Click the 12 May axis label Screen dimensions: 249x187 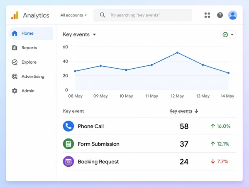tap(177, 96)
